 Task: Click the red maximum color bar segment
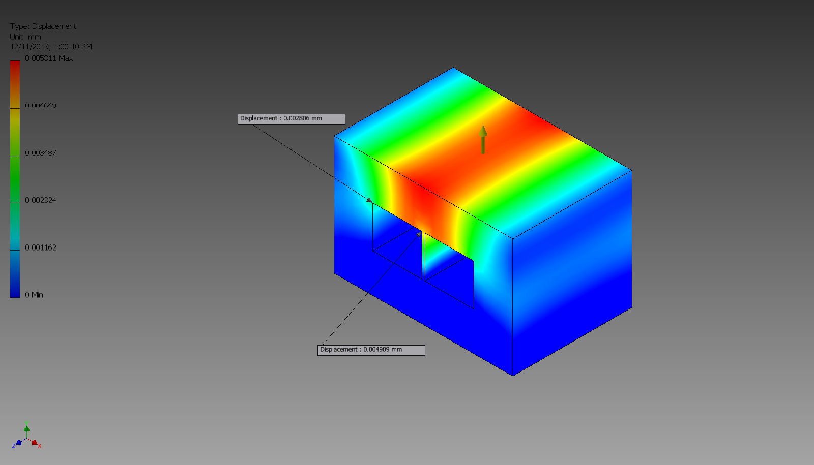[x=15, y=84]
